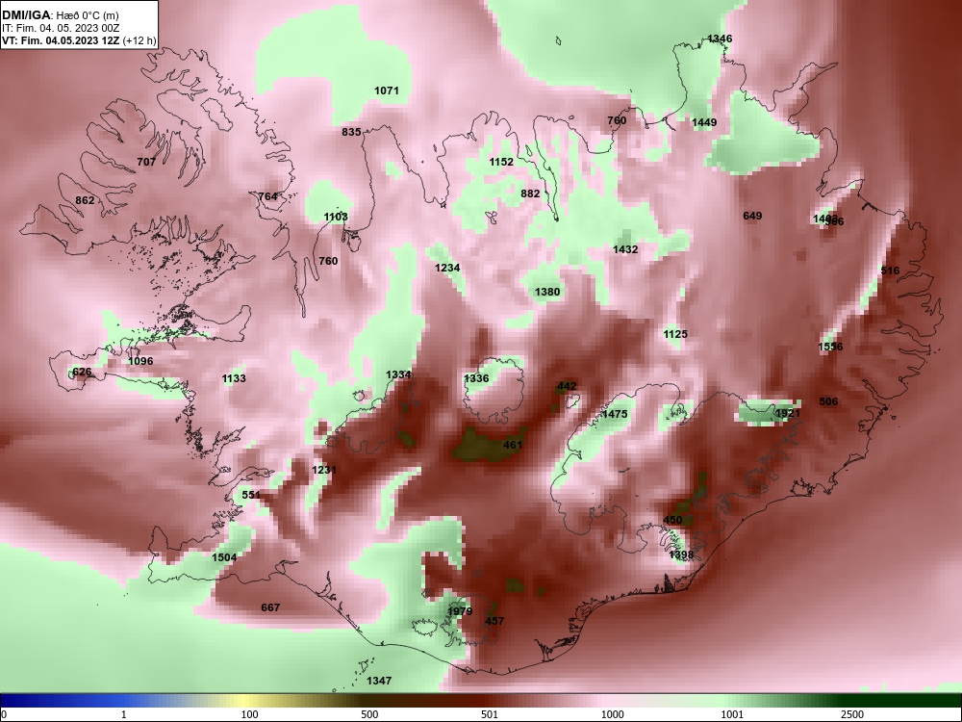Click the map value 649
This screenshot has width=962, height=722.
(x=752, y=216)
